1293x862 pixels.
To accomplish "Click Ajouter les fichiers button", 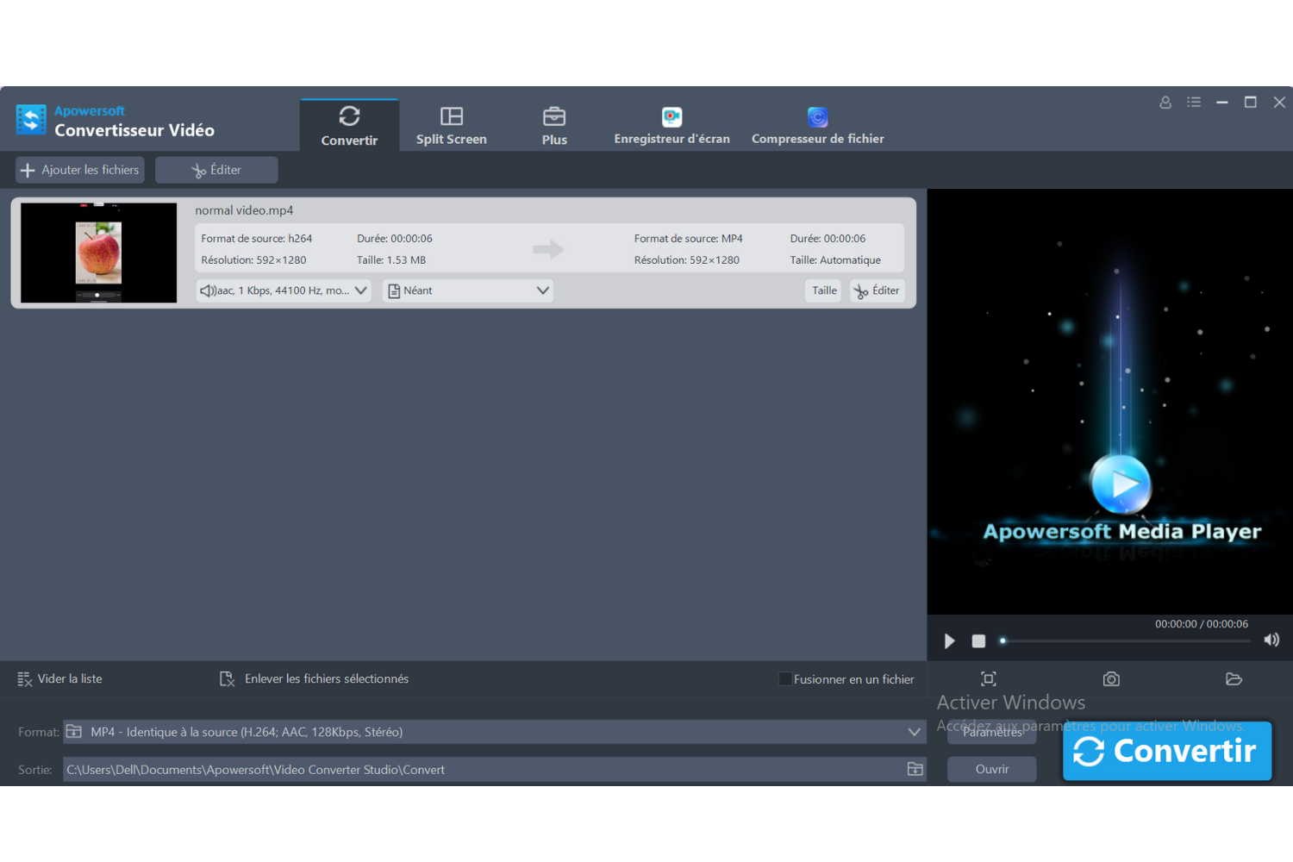I will tap(80, 170).
